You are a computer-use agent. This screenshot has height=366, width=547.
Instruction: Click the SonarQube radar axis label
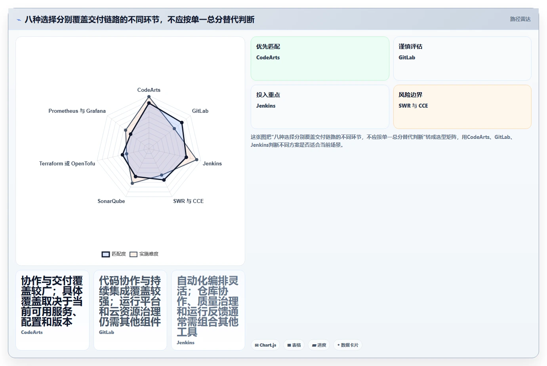point(111,201)
